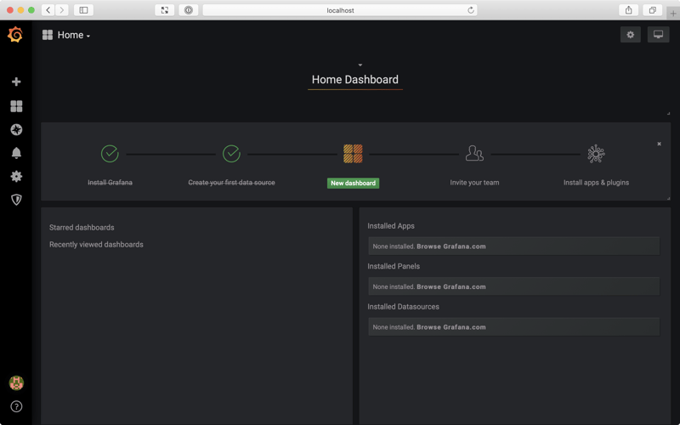Click the orange New dashboard grid icon

tap(353, 154)
